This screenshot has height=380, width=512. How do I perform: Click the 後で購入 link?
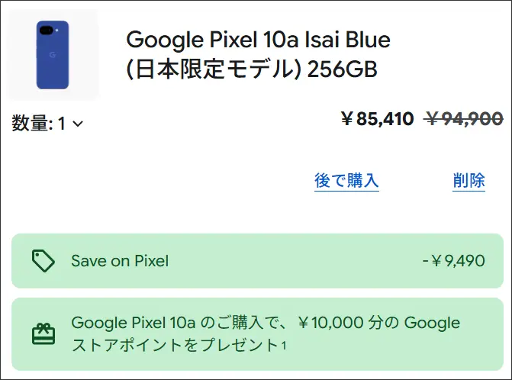point(346,181)
